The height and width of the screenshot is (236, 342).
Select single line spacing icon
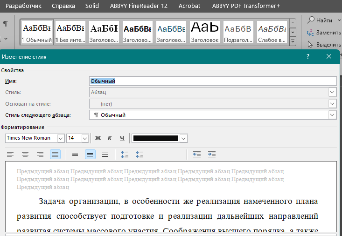coord(75,155)
